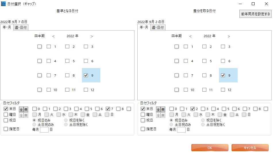
Task: Switch to 週・日付 tab on the left panel
Action: [21, 27]
